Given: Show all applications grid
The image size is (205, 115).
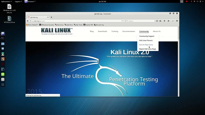Looking at the screenshot, I should coord(3,85).
